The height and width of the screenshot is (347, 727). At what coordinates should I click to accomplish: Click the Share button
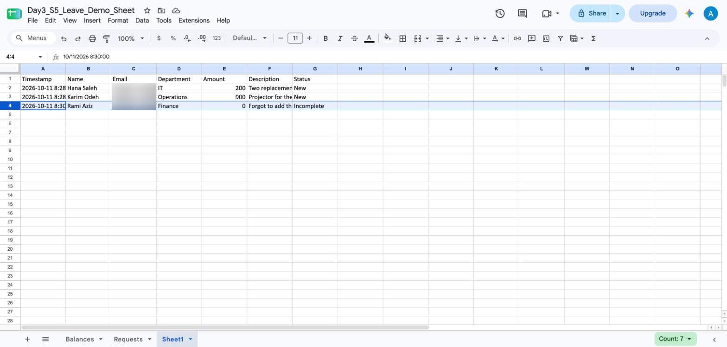tap(590, 13)
